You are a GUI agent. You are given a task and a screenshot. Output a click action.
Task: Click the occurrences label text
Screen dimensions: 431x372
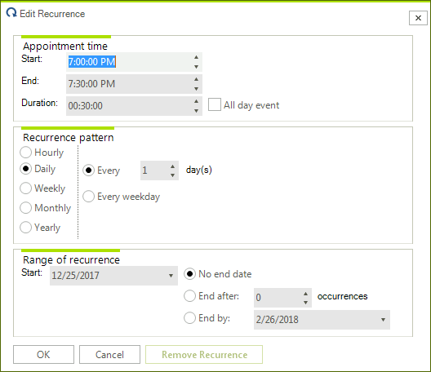click(x=342, y=296)
